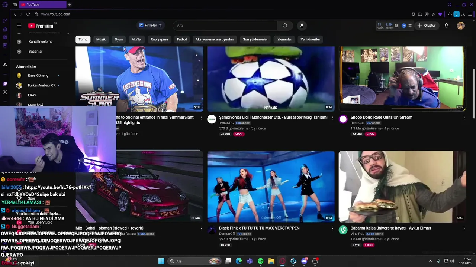Click the browser address bar URL

(55, 14)
